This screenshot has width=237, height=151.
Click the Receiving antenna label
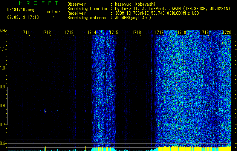point(87,18)
